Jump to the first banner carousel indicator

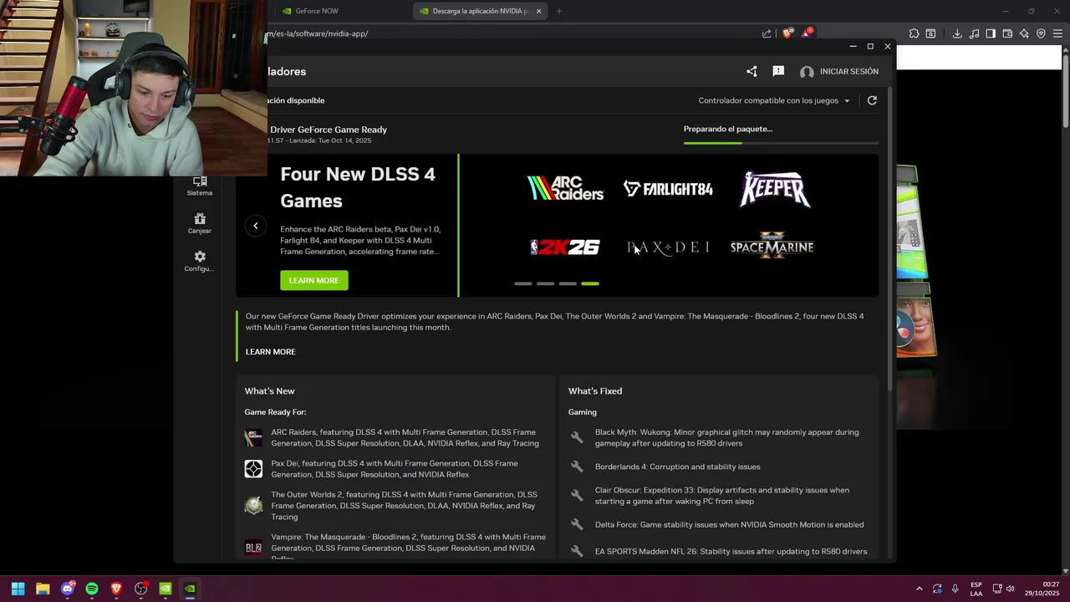click(x=523, y=283)
